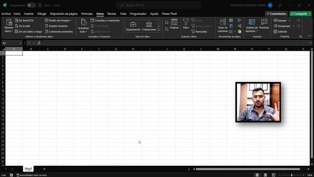This screenshot has width=314, height=177.
Task: Click in the Buscar search box
Action: [x=159, y=5]
